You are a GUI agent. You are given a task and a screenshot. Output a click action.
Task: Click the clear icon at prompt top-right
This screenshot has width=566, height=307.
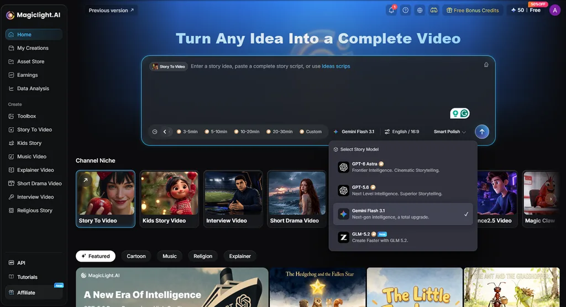point(486,65)
